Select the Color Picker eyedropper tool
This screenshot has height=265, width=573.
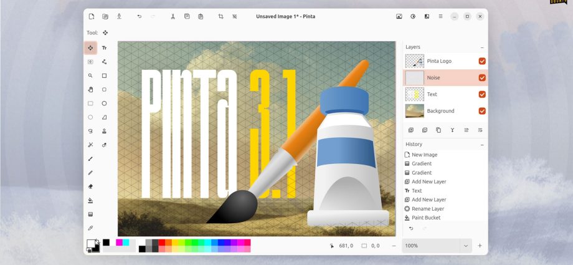(x=90, y=228)
